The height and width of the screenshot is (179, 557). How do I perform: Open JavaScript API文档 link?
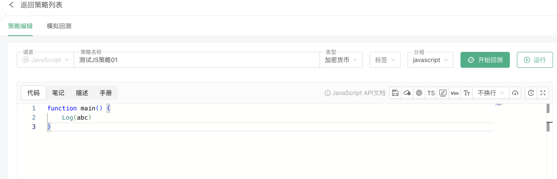point(355,93)
